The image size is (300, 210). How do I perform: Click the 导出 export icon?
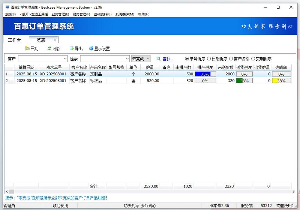coord(72,48)
